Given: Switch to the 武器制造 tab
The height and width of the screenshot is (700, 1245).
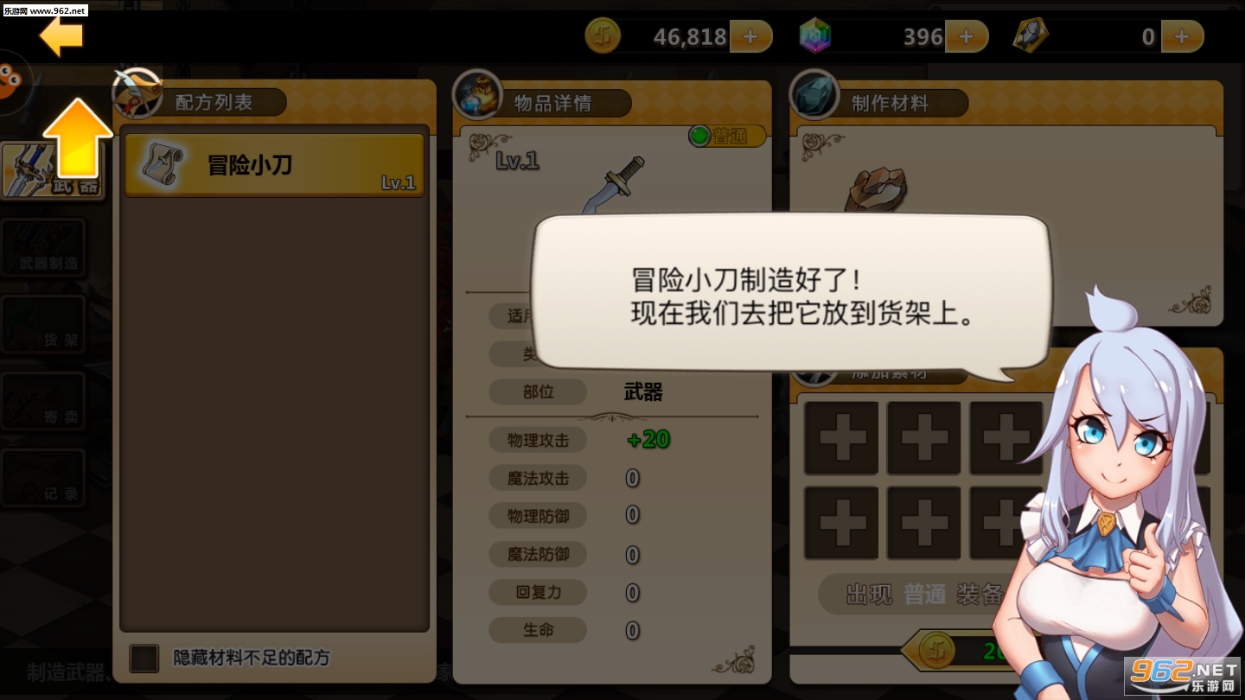Looking at the screenshot, I should click(x=43, y=248).
